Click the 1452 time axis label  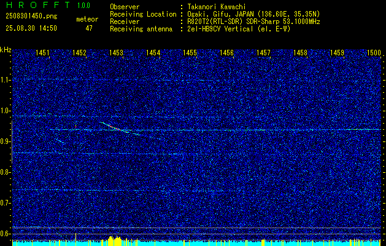pyautogui.click(x=79, y=52)
